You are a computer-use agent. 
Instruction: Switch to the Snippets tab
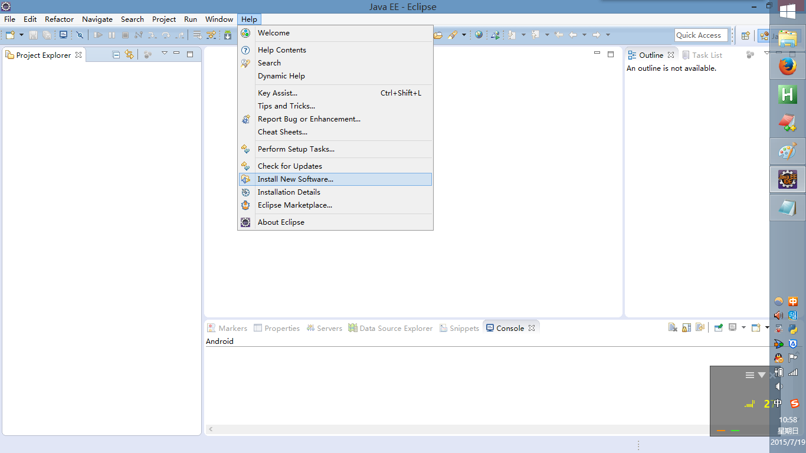tap(459, 328)
